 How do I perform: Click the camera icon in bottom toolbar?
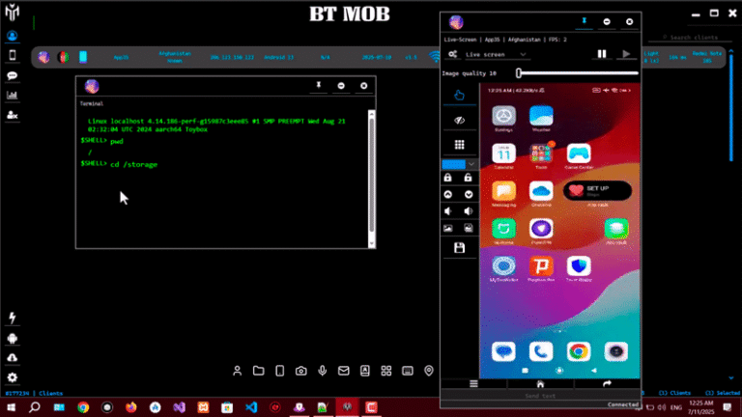coord(300,371)
